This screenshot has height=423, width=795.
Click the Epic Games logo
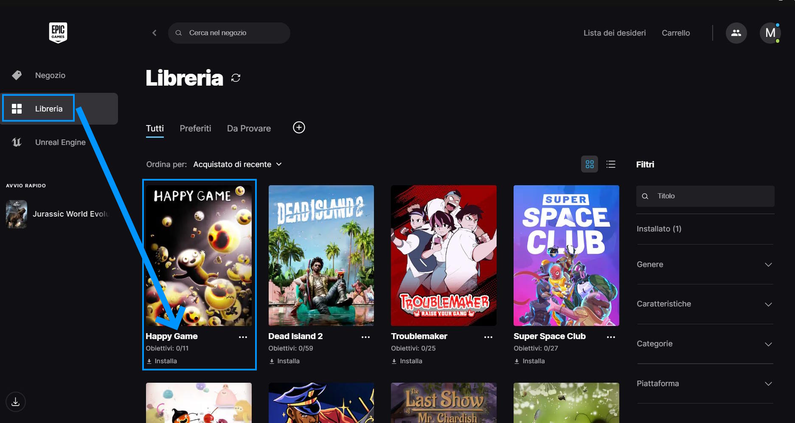click(x=58, y=33)
